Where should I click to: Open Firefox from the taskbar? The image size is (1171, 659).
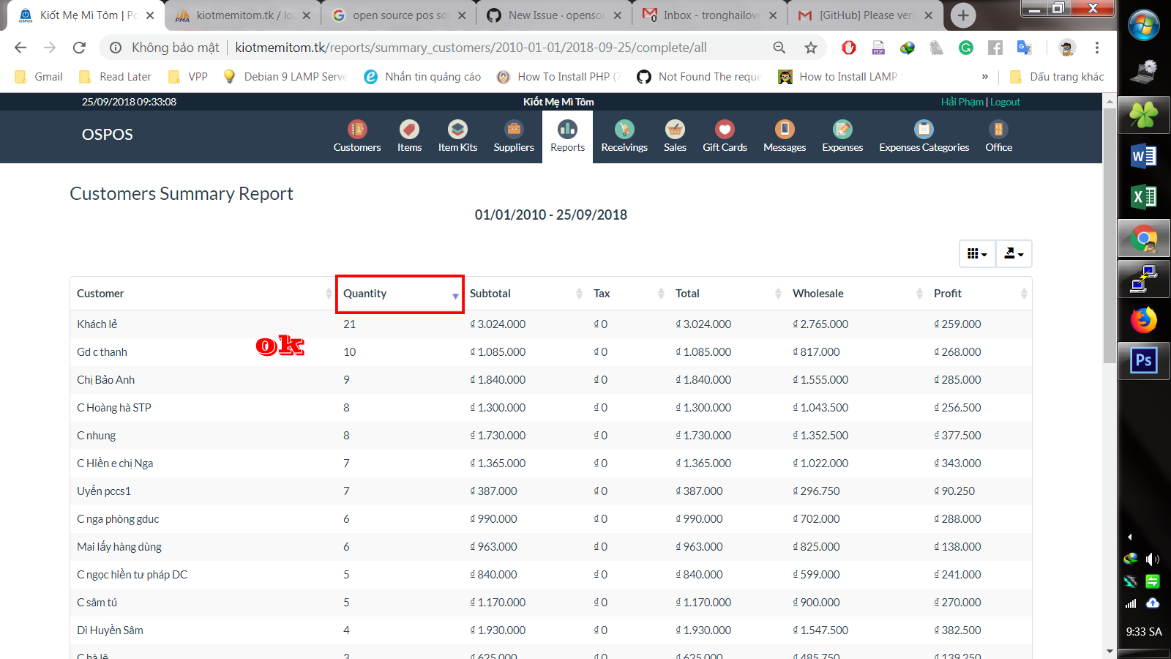point(1144,320)
